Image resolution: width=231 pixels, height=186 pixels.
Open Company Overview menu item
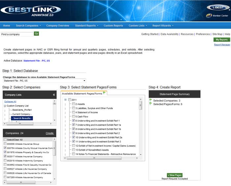[58, 25]
